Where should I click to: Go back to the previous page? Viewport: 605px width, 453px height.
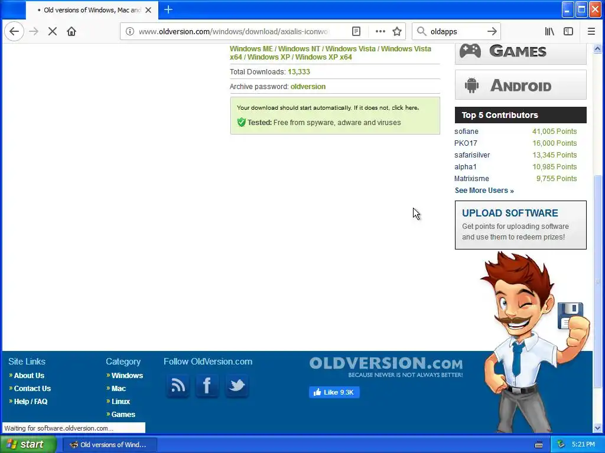pos(14,32)
